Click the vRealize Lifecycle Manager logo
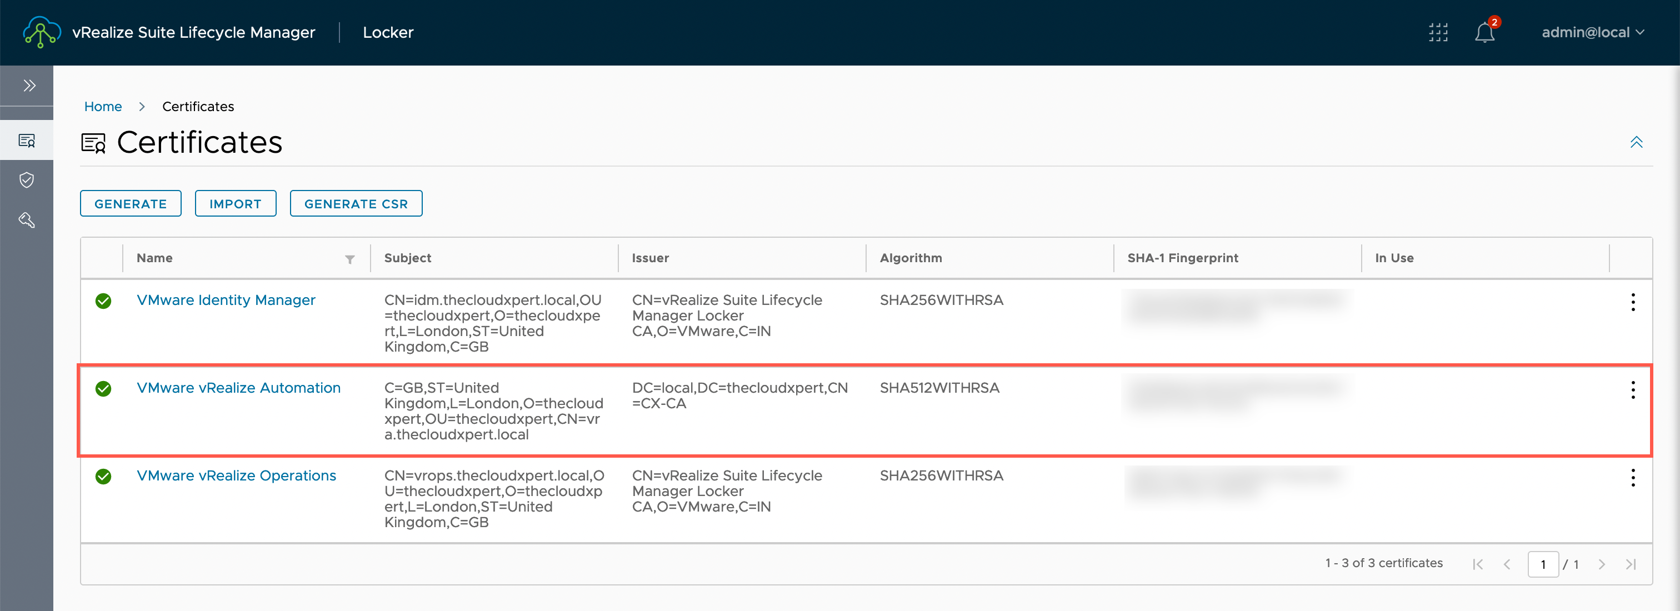Image resolution: width=1680 pixels, height=611 pixels. (x=41, y=33)
